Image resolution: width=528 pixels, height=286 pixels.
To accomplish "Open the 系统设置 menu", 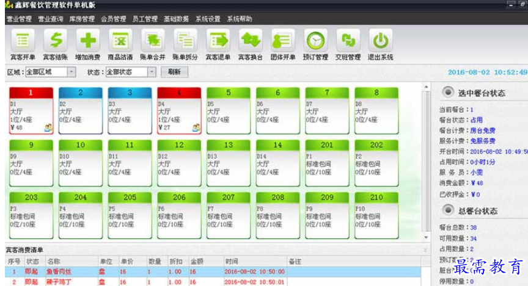I will pos(208,19).
